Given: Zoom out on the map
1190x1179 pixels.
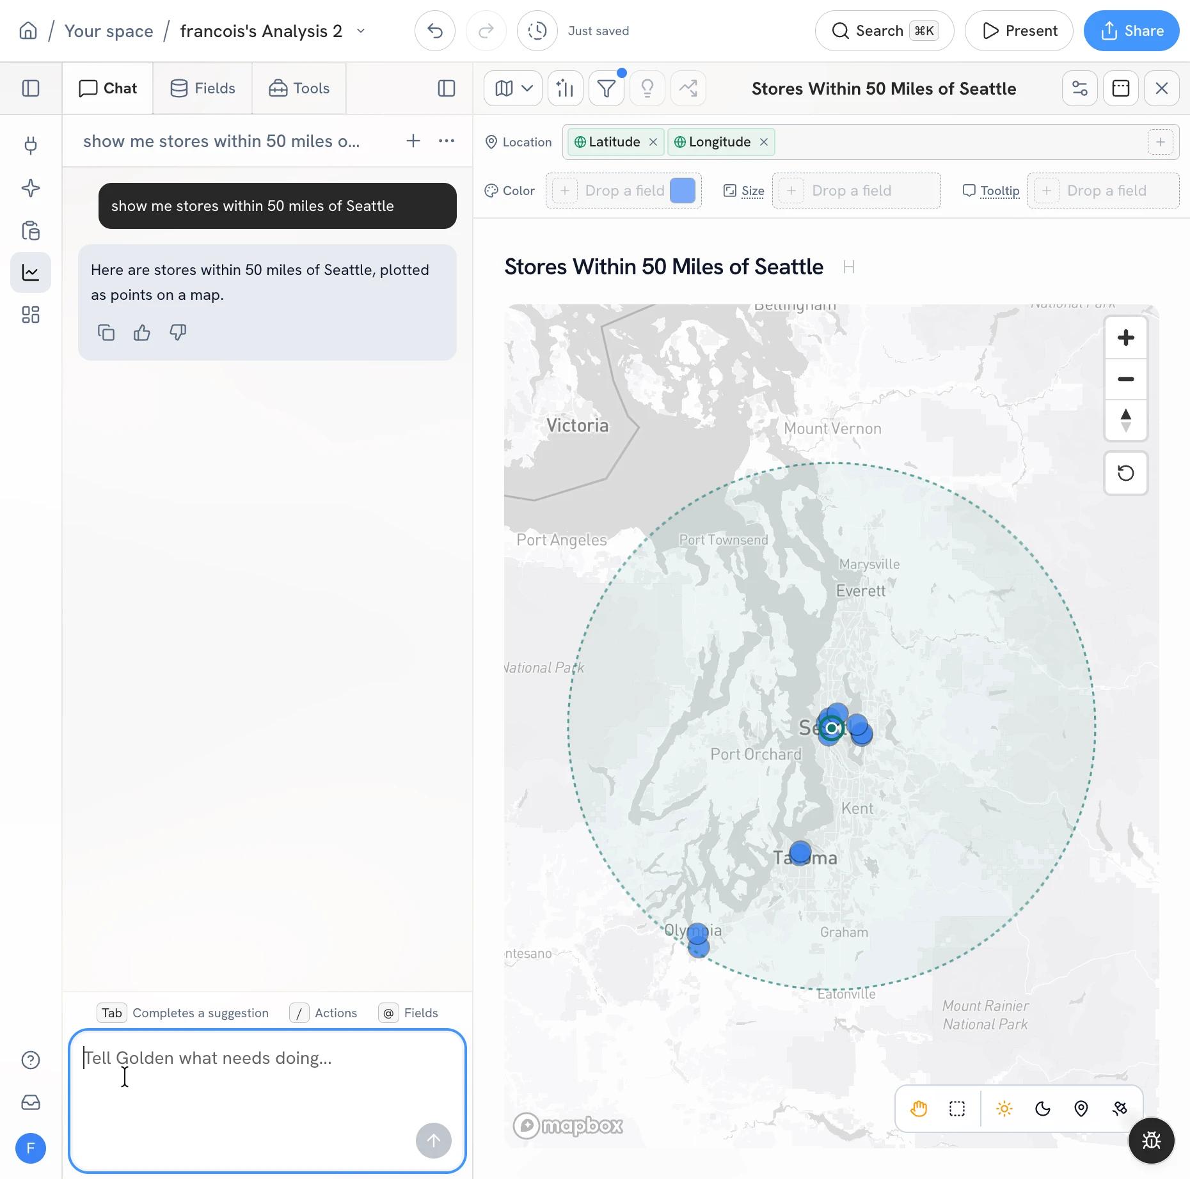Looking at the screenshot, I should tap(1126, 379).
